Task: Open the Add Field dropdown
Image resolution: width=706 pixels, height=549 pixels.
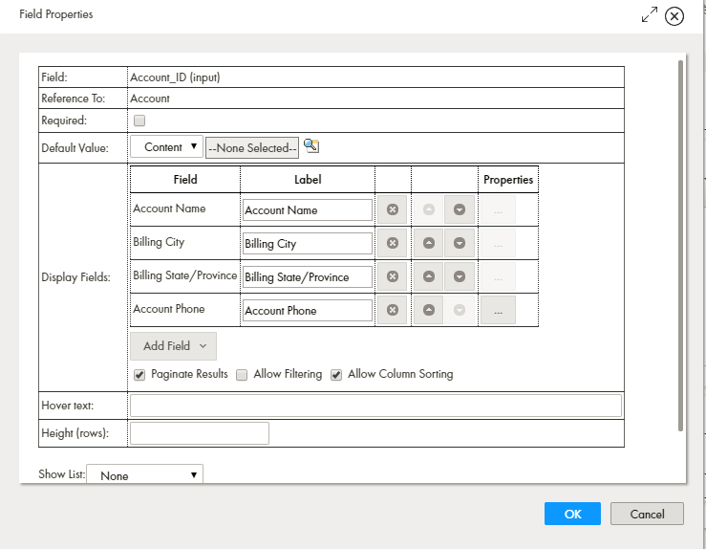Action: point(173,345)
